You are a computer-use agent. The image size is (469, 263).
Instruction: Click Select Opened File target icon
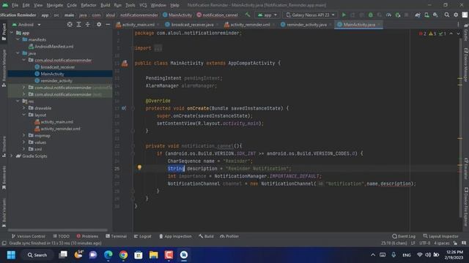point(70,24)
